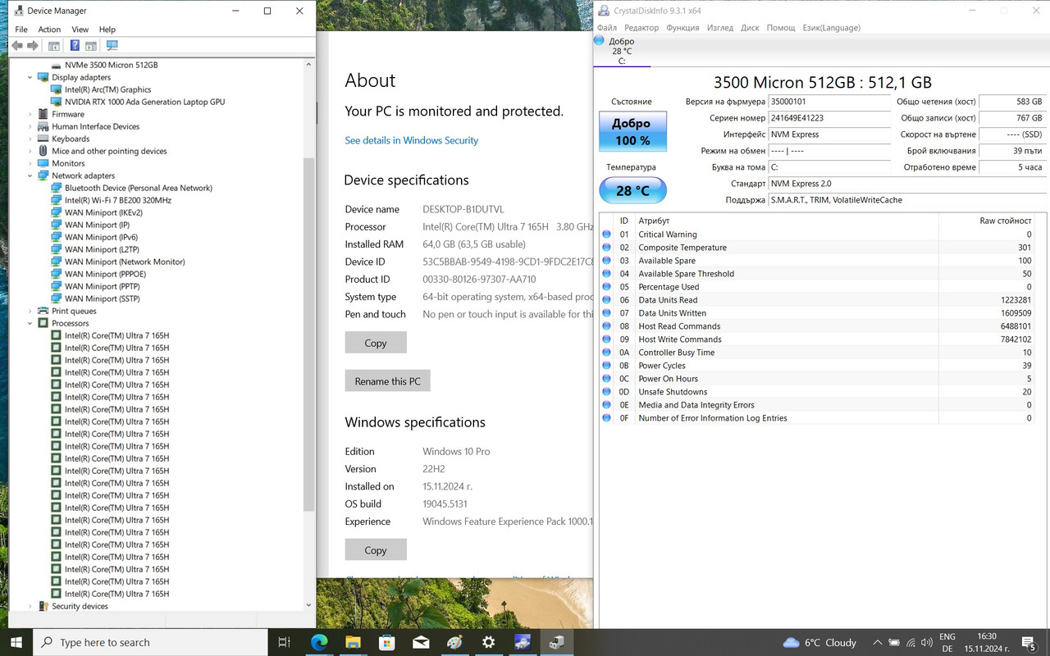Open the Функция menu in CrystalDiskInfo

[682, 28]
